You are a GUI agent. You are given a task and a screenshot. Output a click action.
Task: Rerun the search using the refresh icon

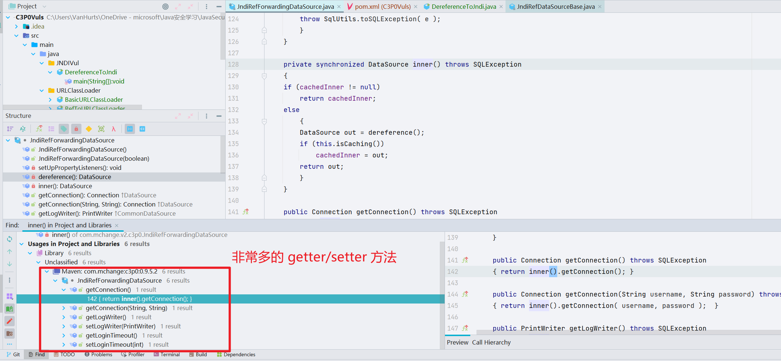tap(10, 239)
